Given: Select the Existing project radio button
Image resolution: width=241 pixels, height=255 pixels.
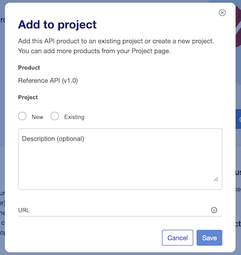Looking at the screenshot, I should [x=55, y=116].
